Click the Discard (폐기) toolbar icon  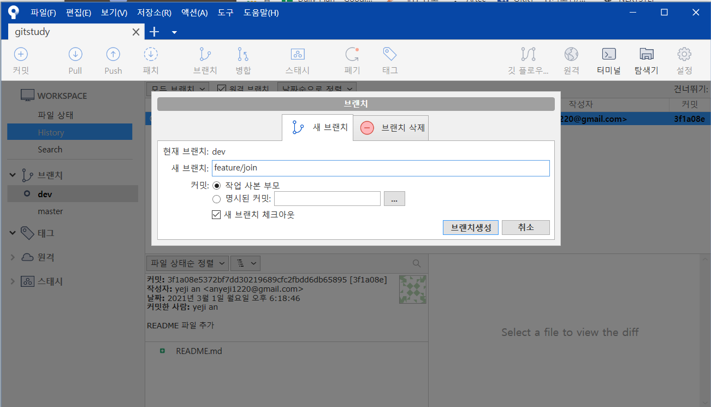pyautogui.click(x=352, y=54)
